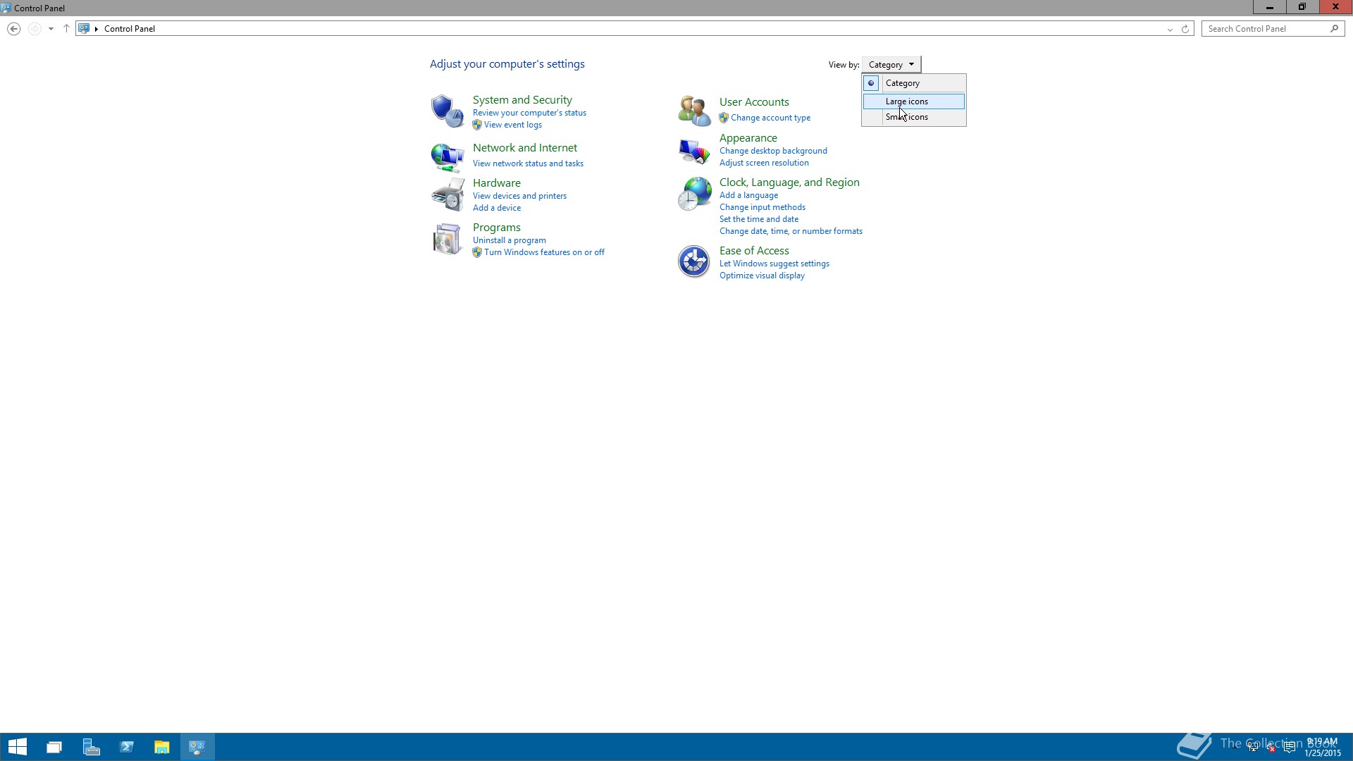
Task: Click Change account type link
Action: point(770,118)
